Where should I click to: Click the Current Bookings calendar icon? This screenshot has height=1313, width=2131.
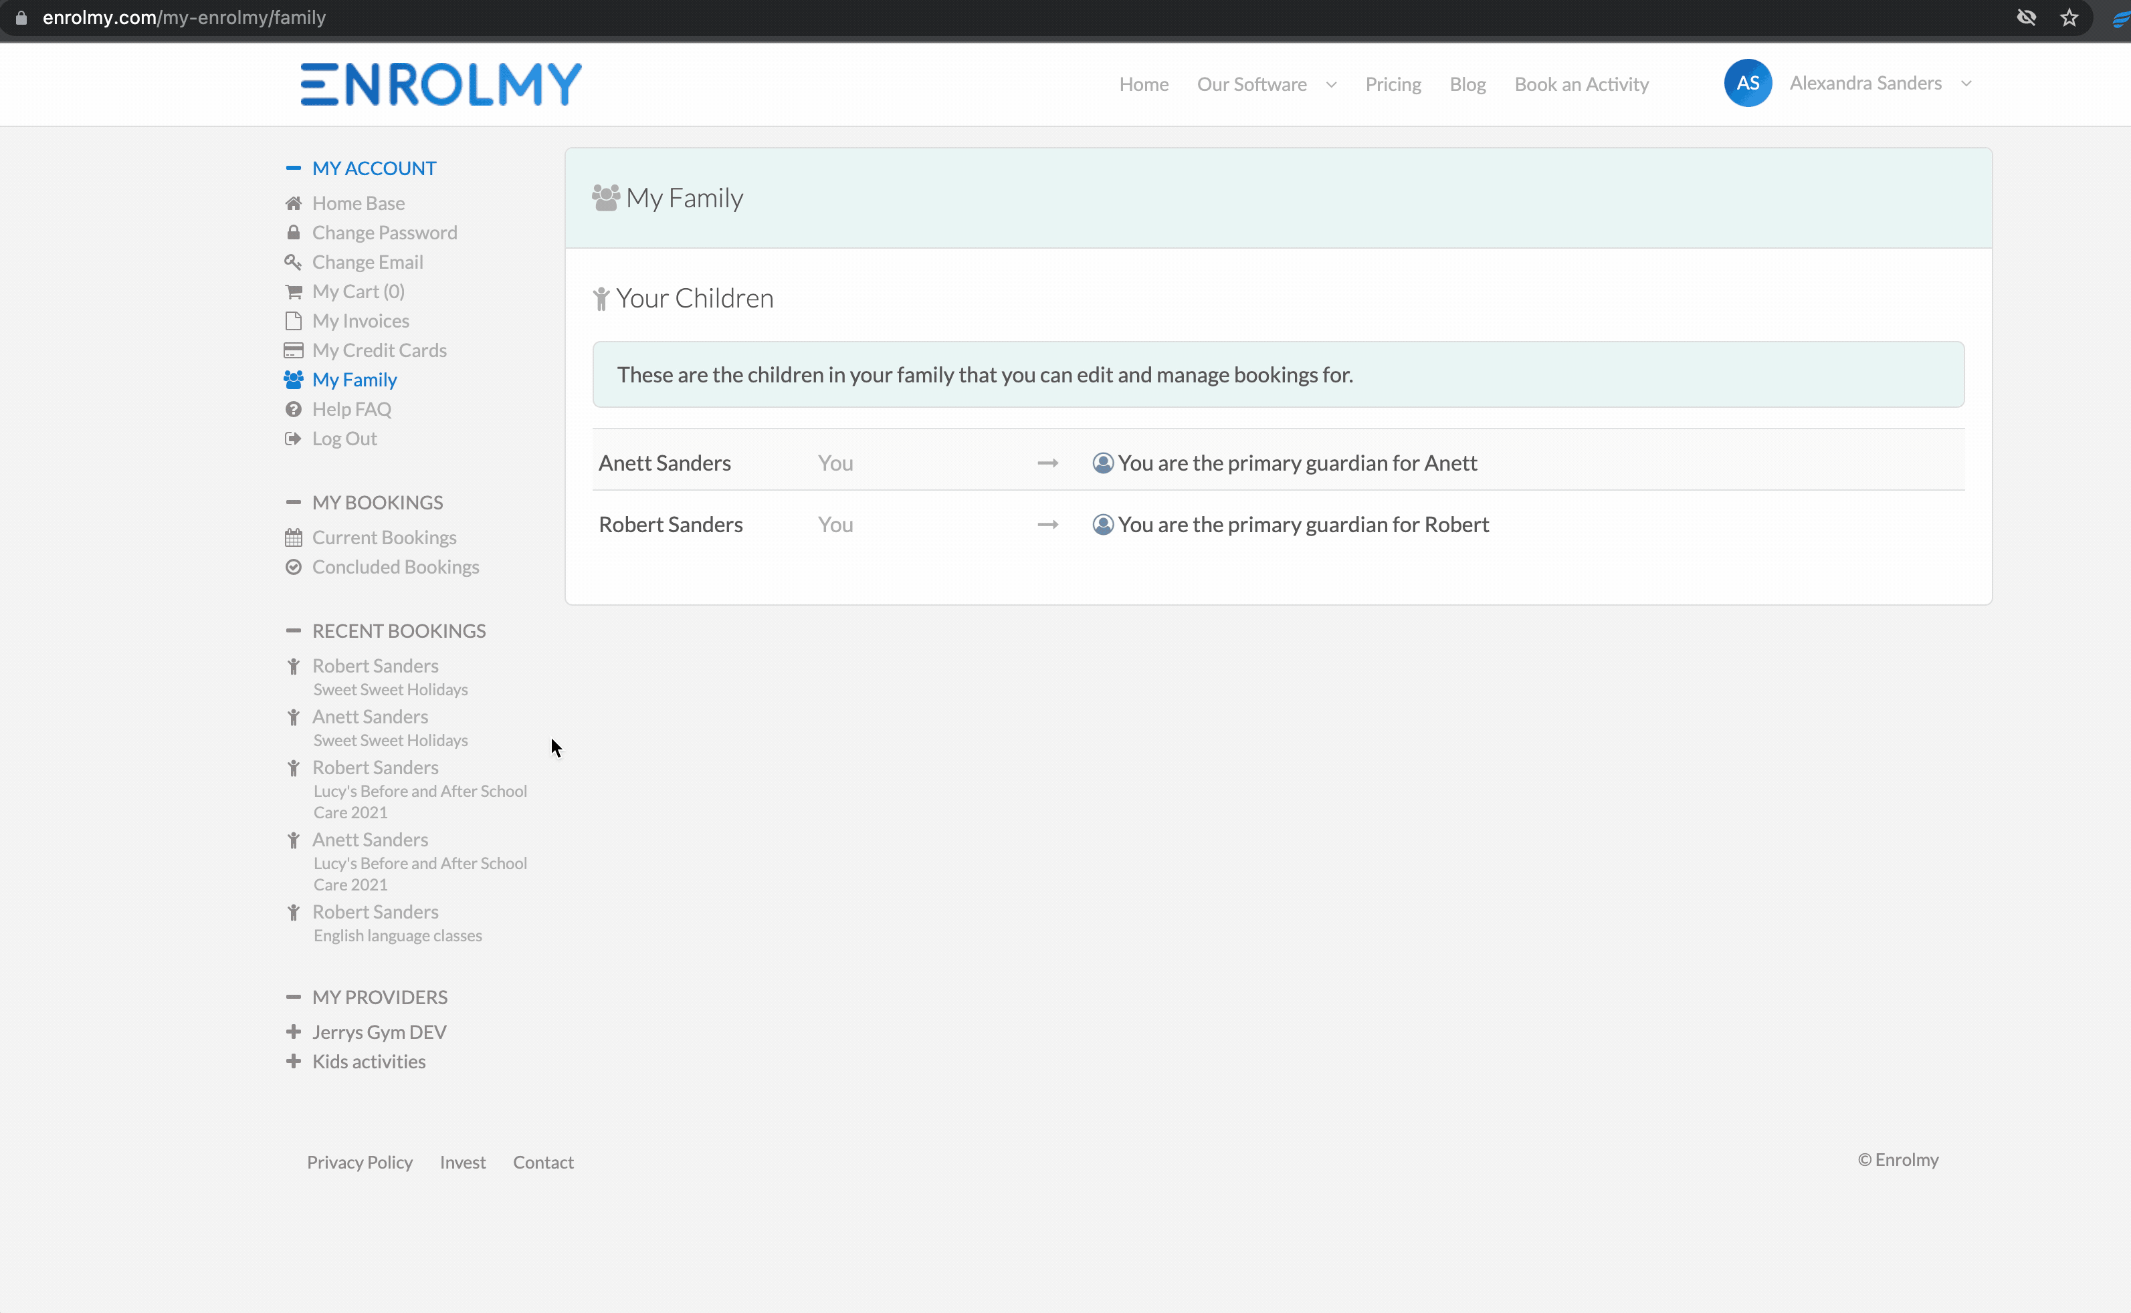[294, 538]
